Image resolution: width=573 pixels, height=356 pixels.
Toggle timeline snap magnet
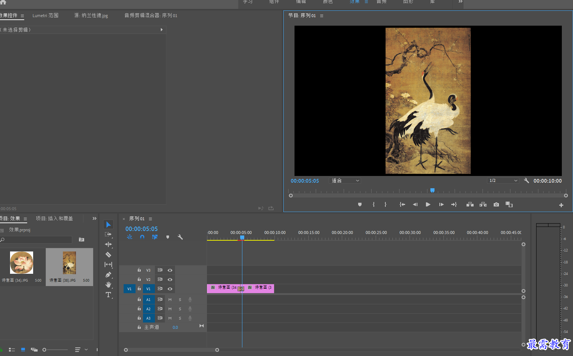[x=142, y=237]
